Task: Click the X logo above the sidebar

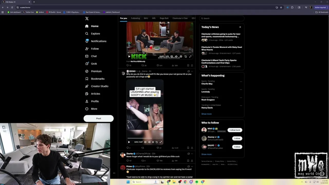Action: click(x=87, y=18)
